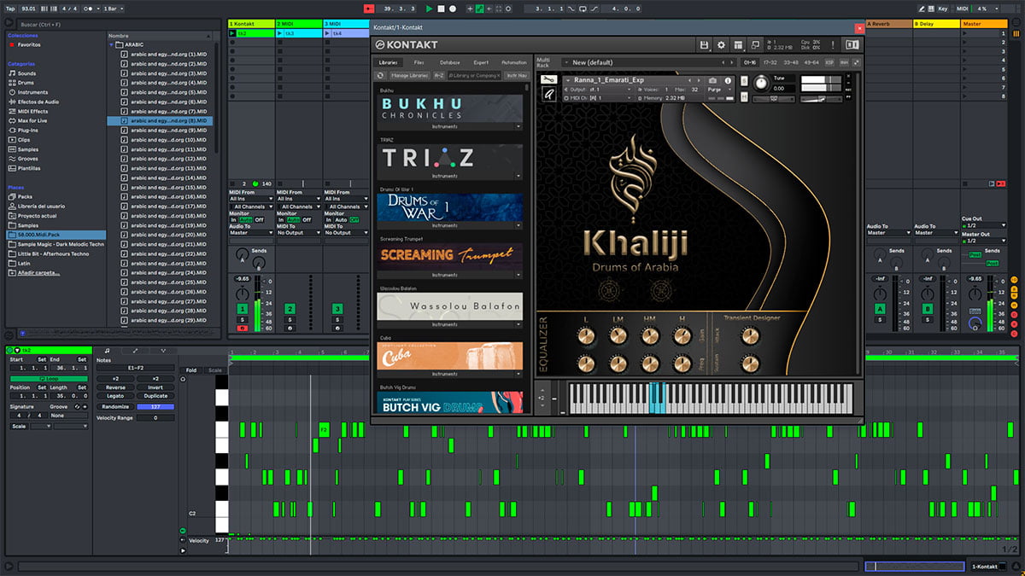Click the Transient Designer Attack knob
This screenshot has height=576, width=1025.
tap(749, 336)
